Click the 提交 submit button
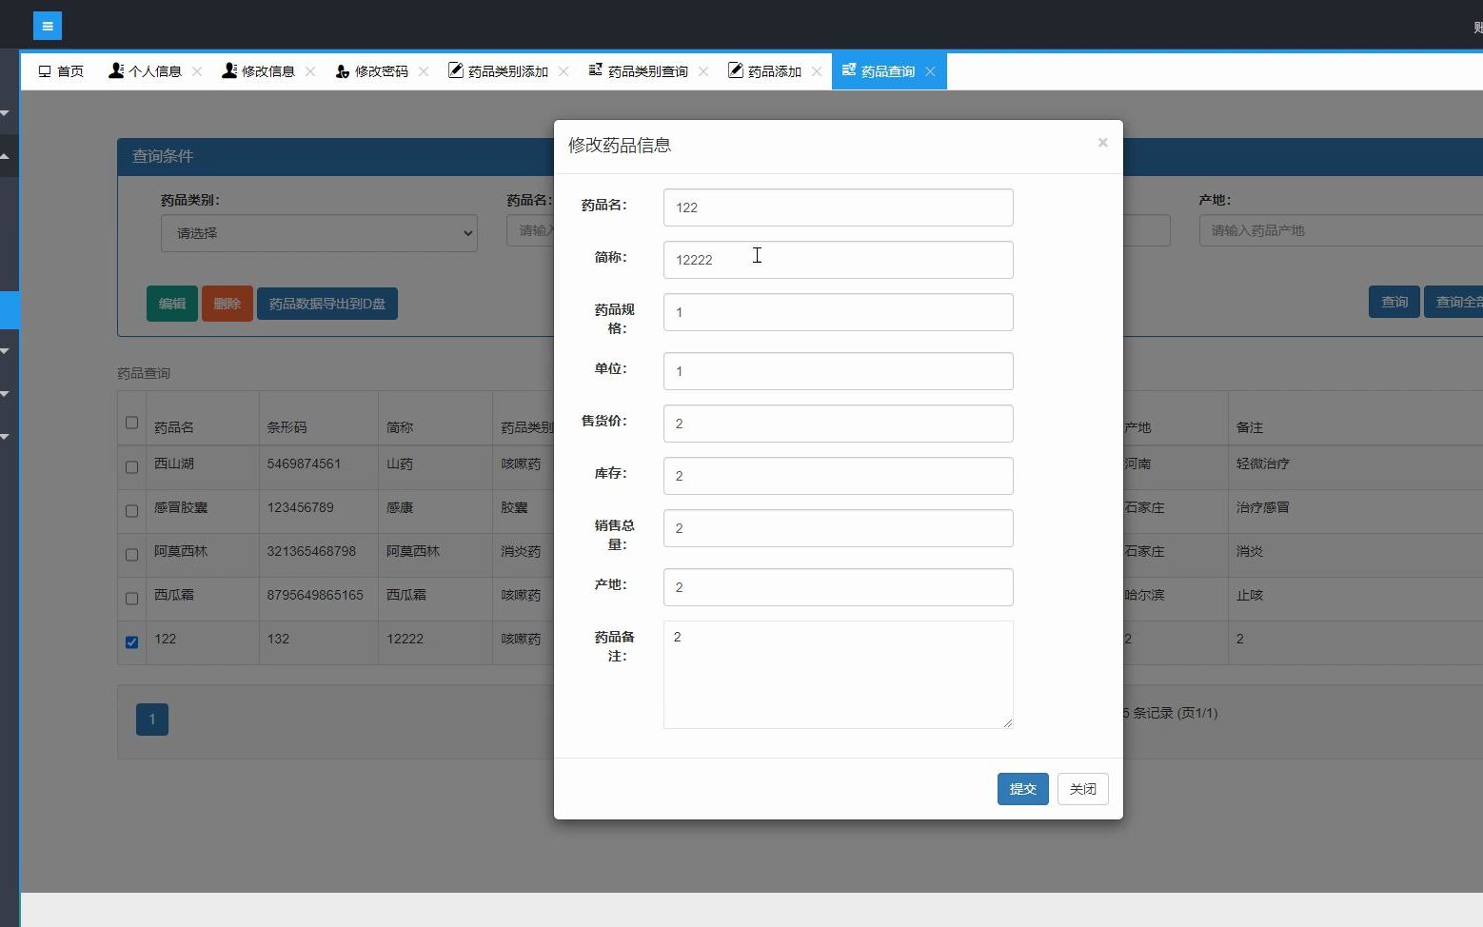This screenshot has height=927, width=1483. pyautogui.click(x=1022, y=789)
